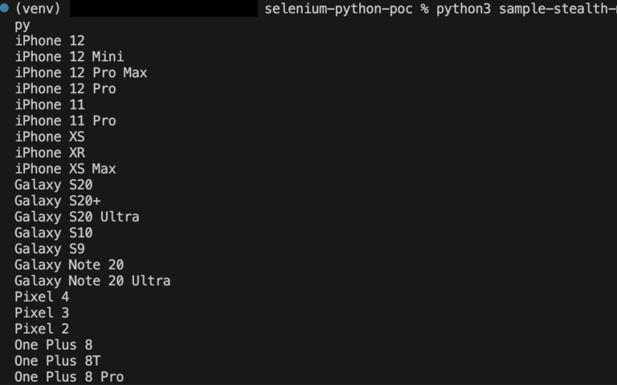Click the redacted black username block
Screen dimensions: 617x385
(164, 8)
